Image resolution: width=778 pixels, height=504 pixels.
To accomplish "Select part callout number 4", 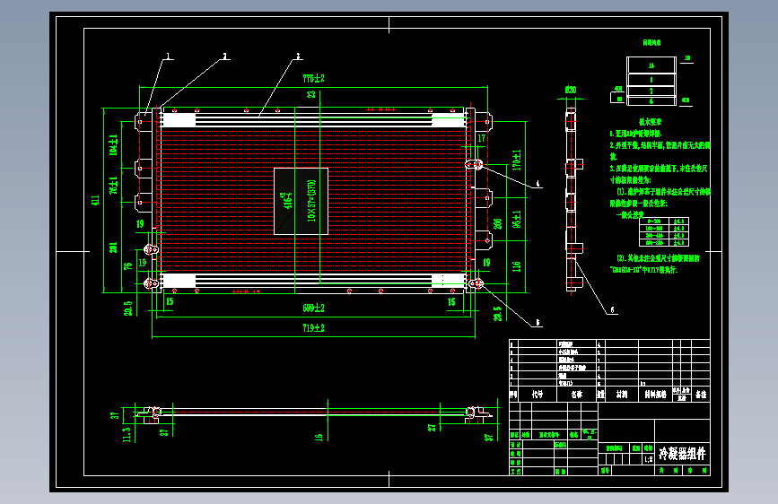I will (538, 184).
